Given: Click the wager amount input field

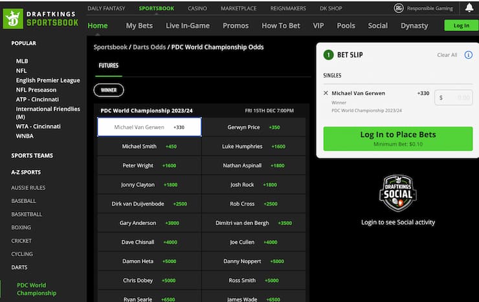Looking at the screenshot, I should pyautogui.click(x=454, y=98).
